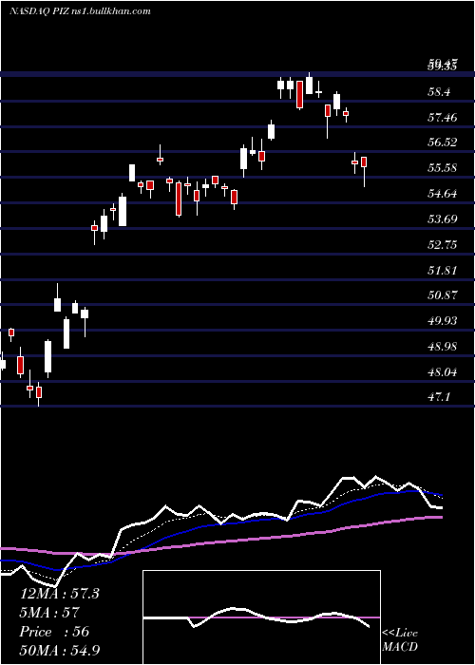Click the <<Live MACD label
The height and width of the screenshot is (665, 475).
pos(400,640)
